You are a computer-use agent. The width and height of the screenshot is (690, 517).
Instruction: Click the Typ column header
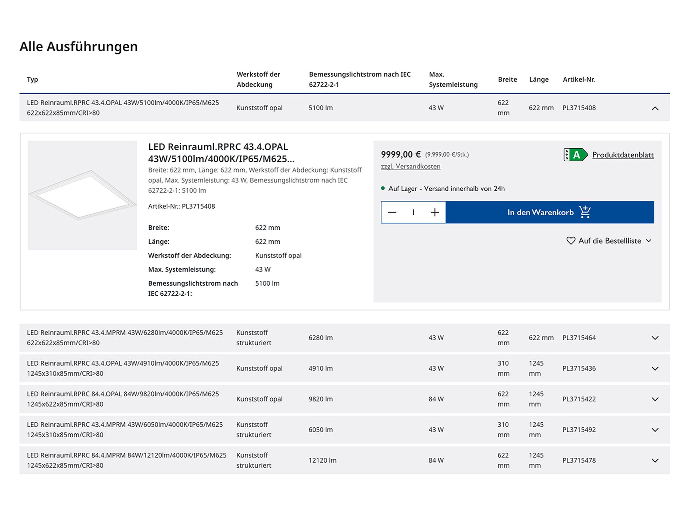[32, 79]
